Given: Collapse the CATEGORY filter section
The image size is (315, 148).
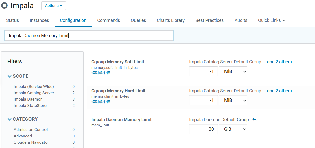Looking at the screenshot, I should 10,119.
